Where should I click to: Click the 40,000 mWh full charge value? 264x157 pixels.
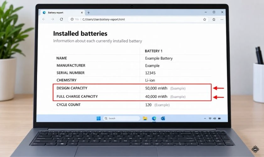tap(156, 97)
